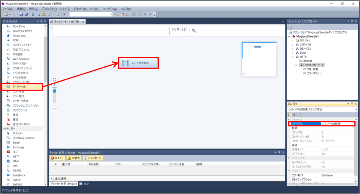Click the ステップ名 value field in properties
This screenshot has height=194, width=360.
click(x=337, y=123)
